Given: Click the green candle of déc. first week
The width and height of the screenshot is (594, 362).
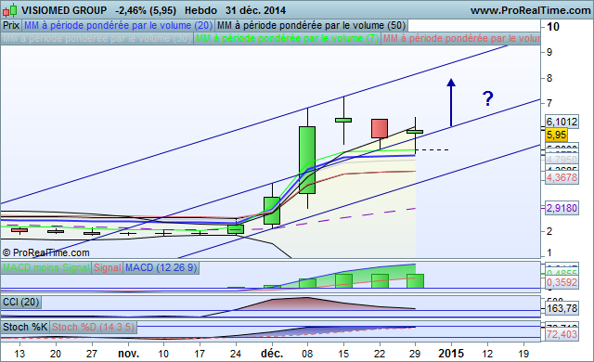Looking at the screenshot, I should [x=272, y=211].
